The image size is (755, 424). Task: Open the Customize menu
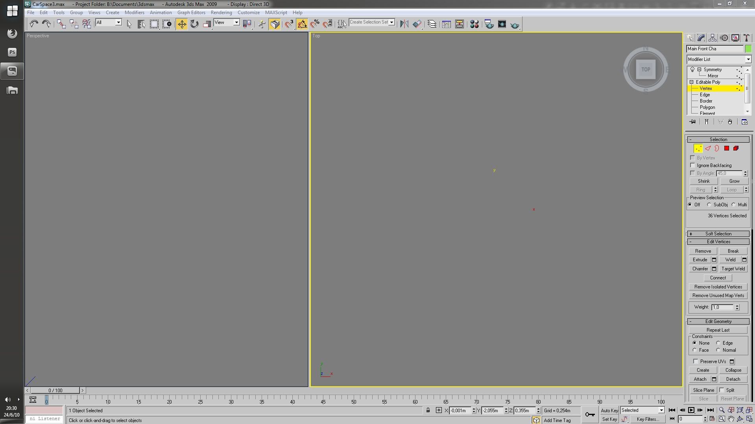tap(249, 13)
